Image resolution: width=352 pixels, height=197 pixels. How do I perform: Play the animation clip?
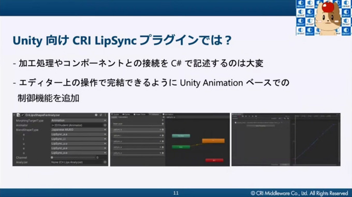tap(249, 116)
